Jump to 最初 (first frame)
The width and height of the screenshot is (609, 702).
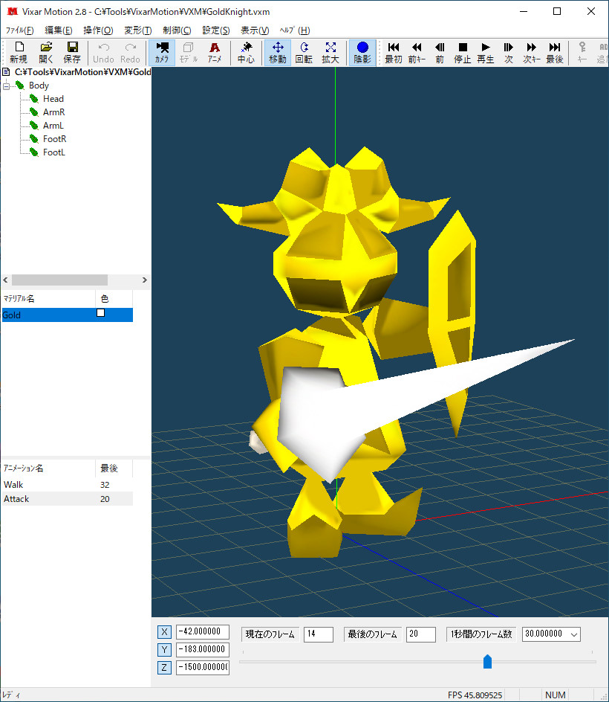[x=393, y=53]
